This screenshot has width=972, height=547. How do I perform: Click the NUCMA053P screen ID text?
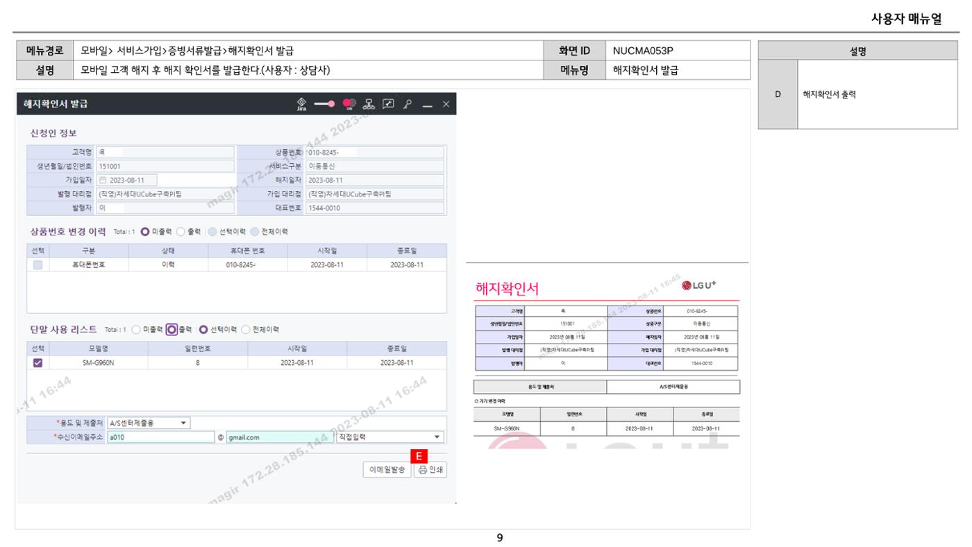pos(643,50)
